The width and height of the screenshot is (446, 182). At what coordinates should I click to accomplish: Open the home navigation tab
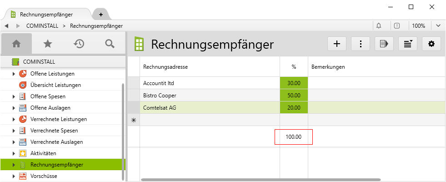point(16,44)
